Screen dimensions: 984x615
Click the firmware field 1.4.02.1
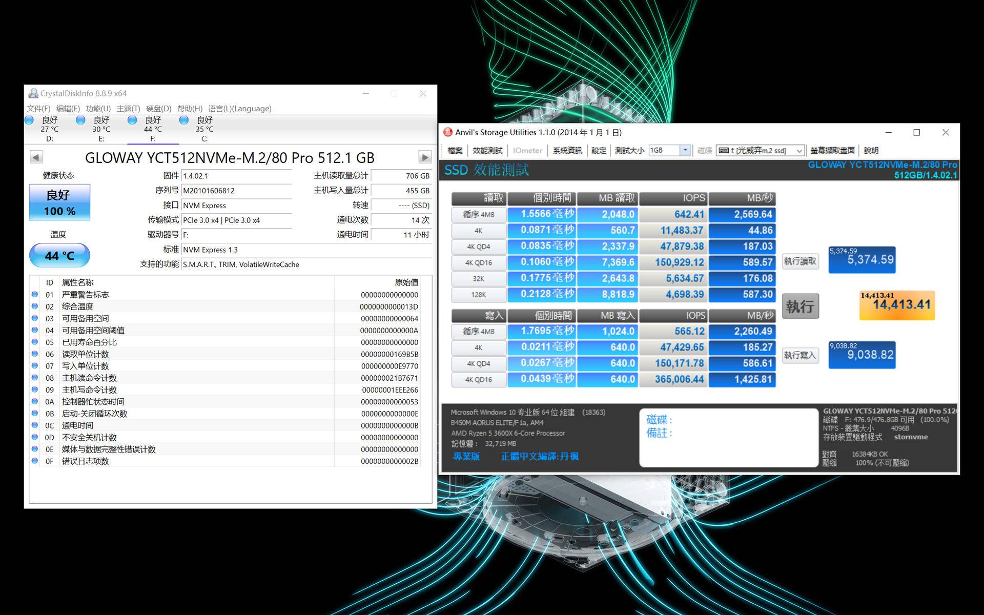point(237,176)
